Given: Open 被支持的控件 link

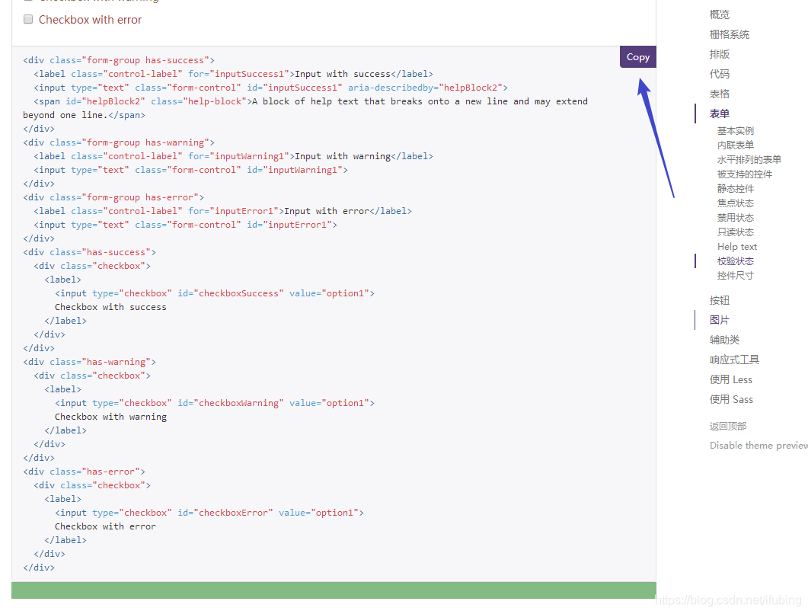Looking at the screenshot, I should (745, 174).
